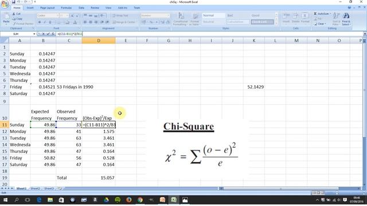The width and height of the screenshot is (367, 206).
Task: Open the Number format dropdown
Action: tap(168, 15)
